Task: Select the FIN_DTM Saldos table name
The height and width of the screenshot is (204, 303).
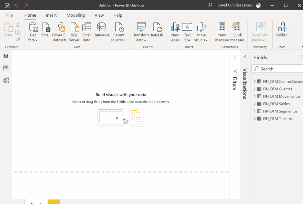Action: pos(276,104)
